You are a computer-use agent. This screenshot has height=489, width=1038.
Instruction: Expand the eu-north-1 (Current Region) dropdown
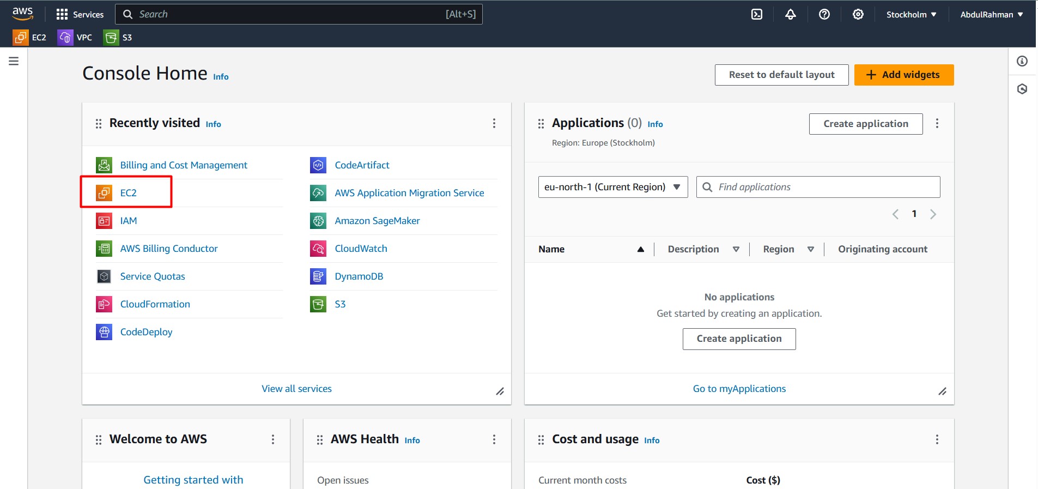(x=613, y=187)
